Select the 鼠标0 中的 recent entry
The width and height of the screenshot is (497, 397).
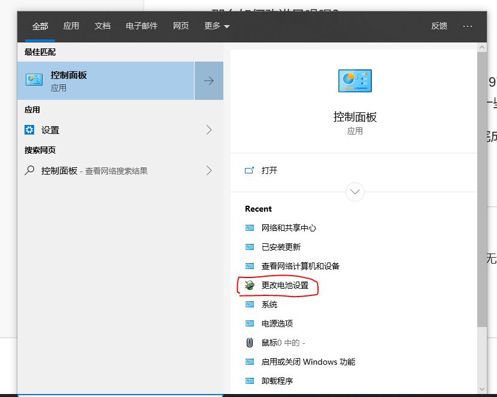click(x=282, y=343)
